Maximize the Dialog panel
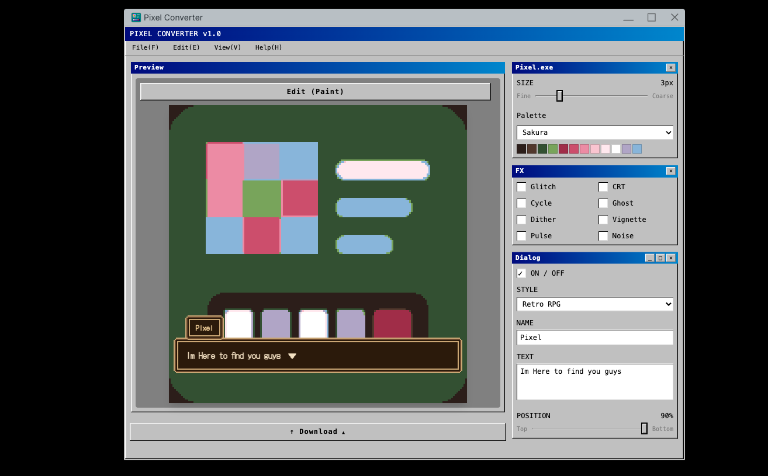This screenshot has width=768, height=476. 660,258
